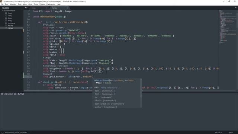Image resolution: width=238 pixels, height=134 pixels.
Task: Click the minesweeper folder icon
Action: coord(4,11)
